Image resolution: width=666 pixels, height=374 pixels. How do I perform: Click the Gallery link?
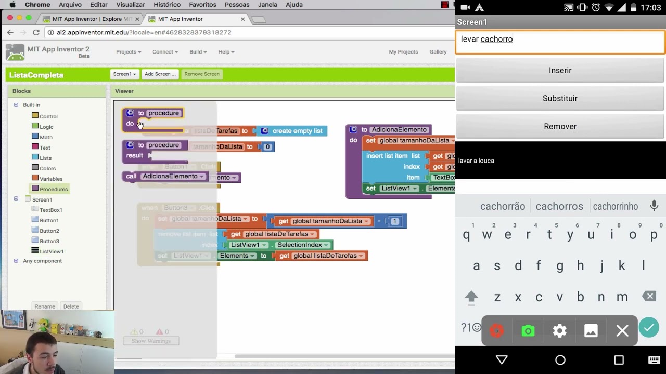pyautogui.click(x=438, y=52)
